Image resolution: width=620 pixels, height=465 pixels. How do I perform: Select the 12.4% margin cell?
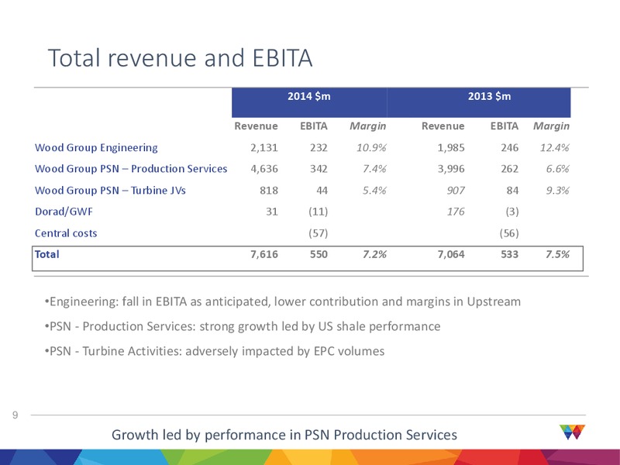tap(555, 148)
